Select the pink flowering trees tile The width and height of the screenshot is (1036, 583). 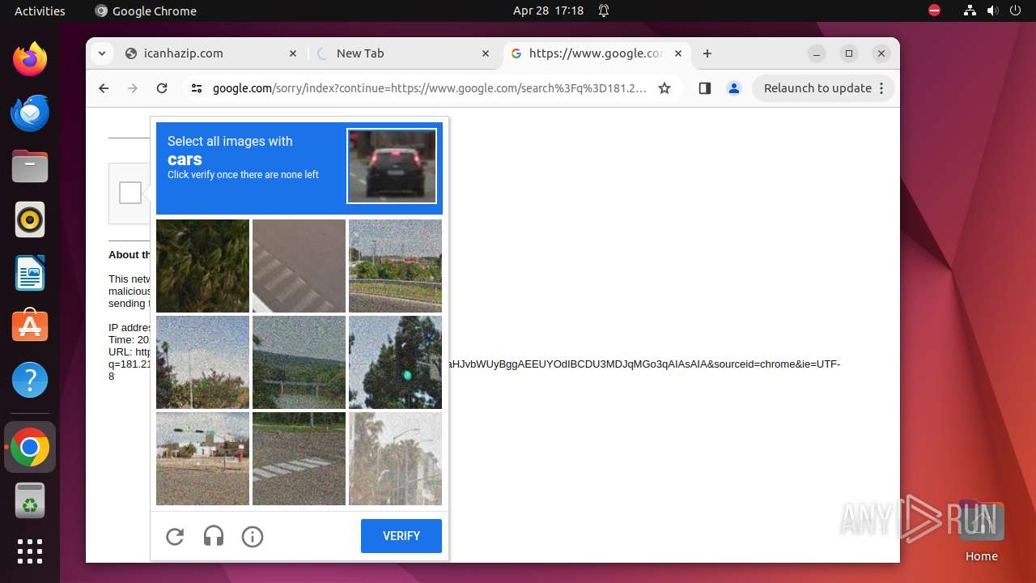click(202, 362)
